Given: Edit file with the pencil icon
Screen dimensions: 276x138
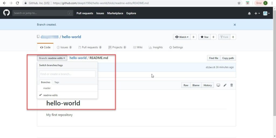Looking at the screenshot, I should [x=225, y=85].
